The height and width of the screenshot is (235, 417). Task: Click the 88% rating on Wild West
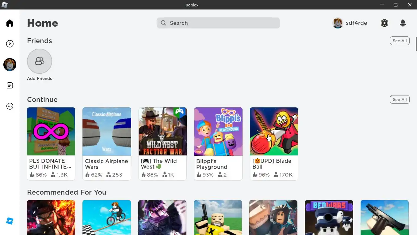150,175
